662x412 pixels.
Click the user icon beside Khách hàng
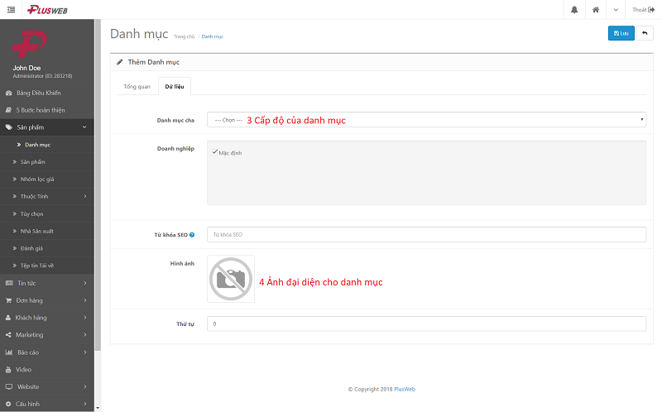coord(8,318)
